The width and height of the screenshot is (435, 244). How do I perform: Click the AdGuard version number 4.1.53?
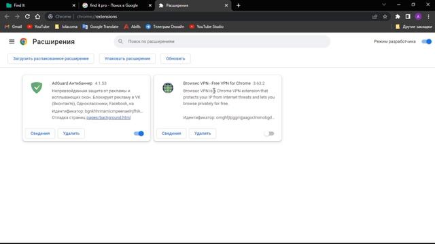[101, 83]
